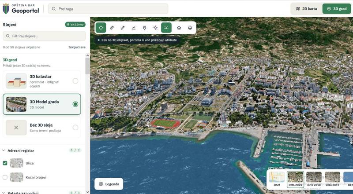Select the pencil draw tool

point(123,28)
